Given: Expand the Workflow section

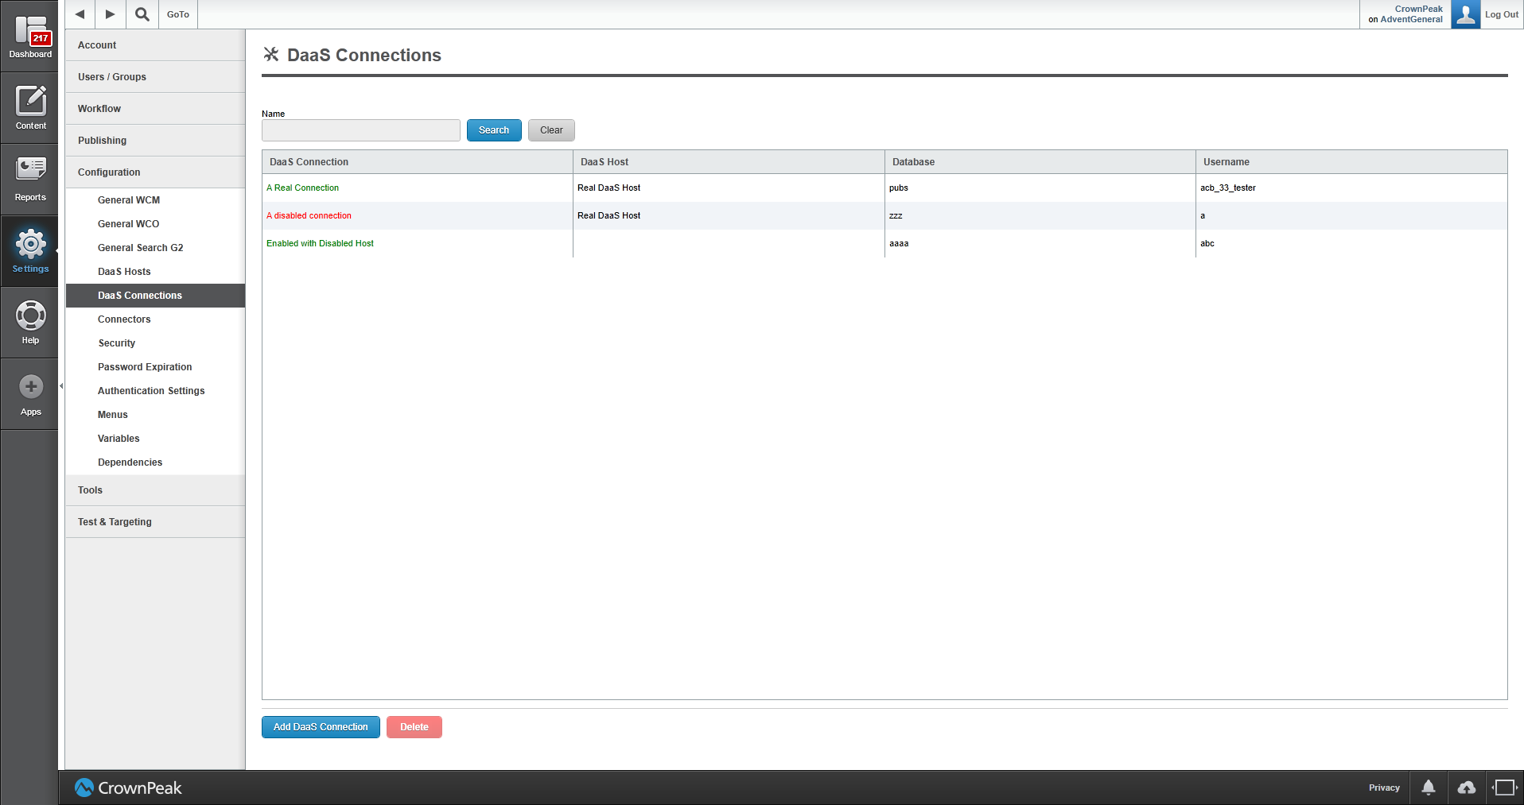Looking at the screenshot, I should (x=155, y=109).
